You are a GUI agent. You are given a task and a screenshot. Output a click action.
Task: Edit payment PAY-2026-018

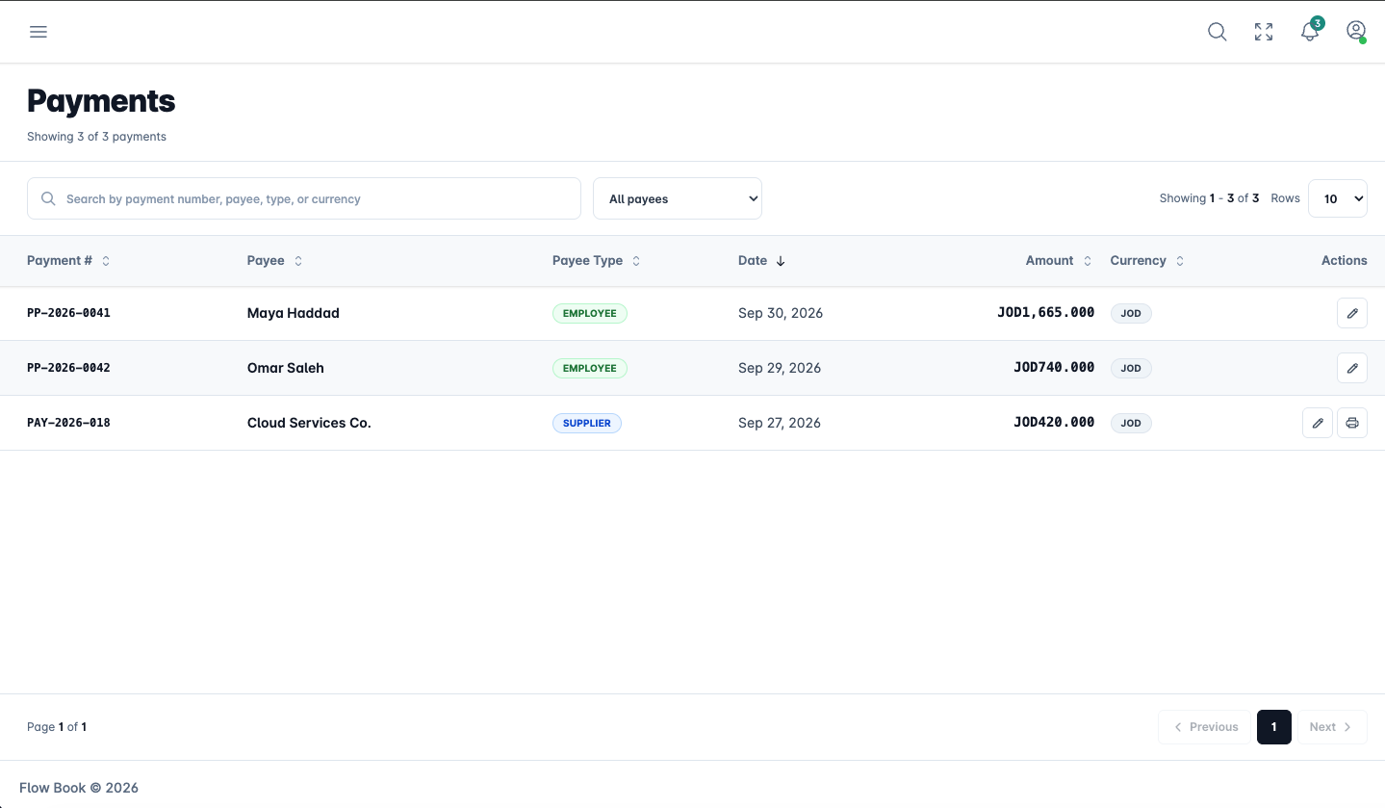(x=1318, y=423)
